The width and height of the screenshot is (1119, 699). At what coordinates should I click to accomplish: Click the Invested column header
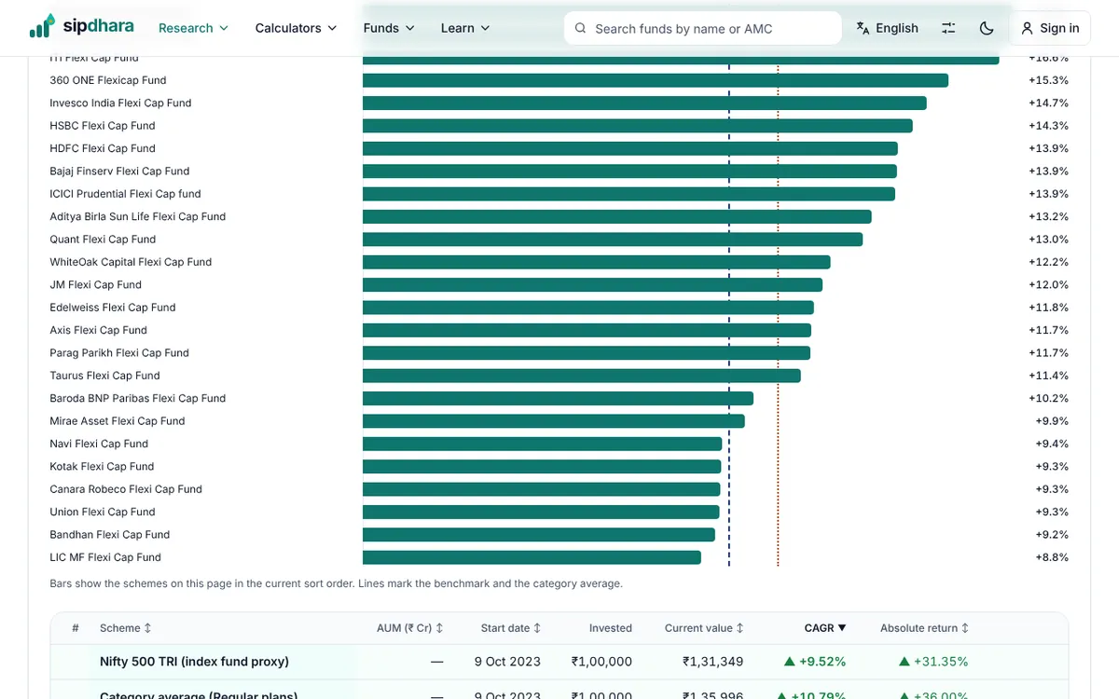(611, 628)
